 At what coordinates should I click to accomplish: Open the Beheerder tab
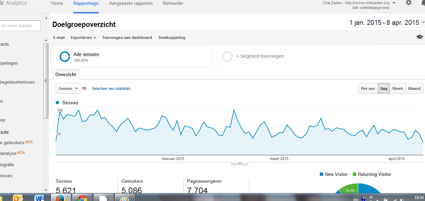tap(173, 3)
